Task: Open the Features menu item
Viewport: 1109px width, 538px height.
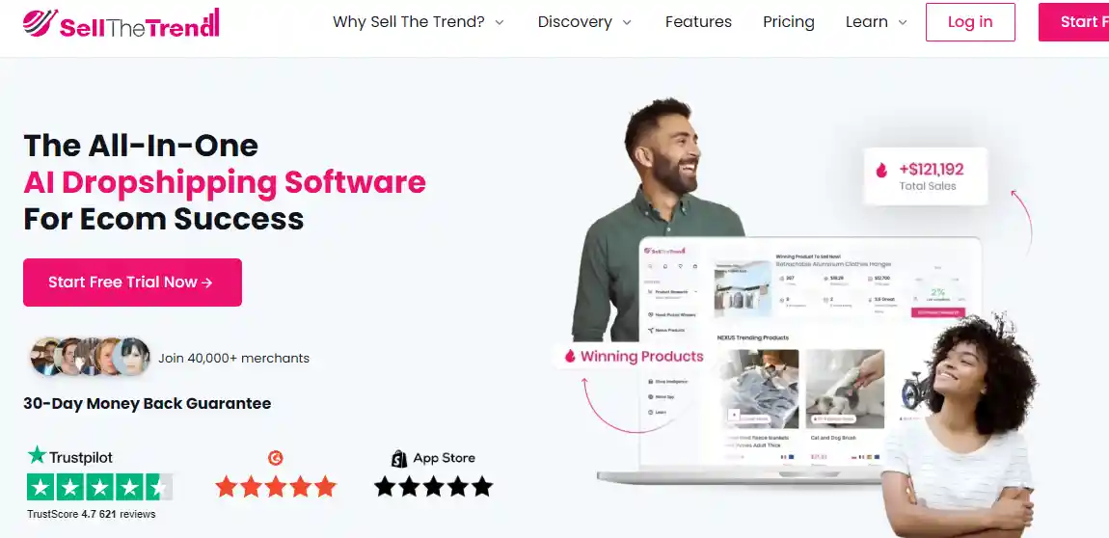Action: [x=698, y=22]
